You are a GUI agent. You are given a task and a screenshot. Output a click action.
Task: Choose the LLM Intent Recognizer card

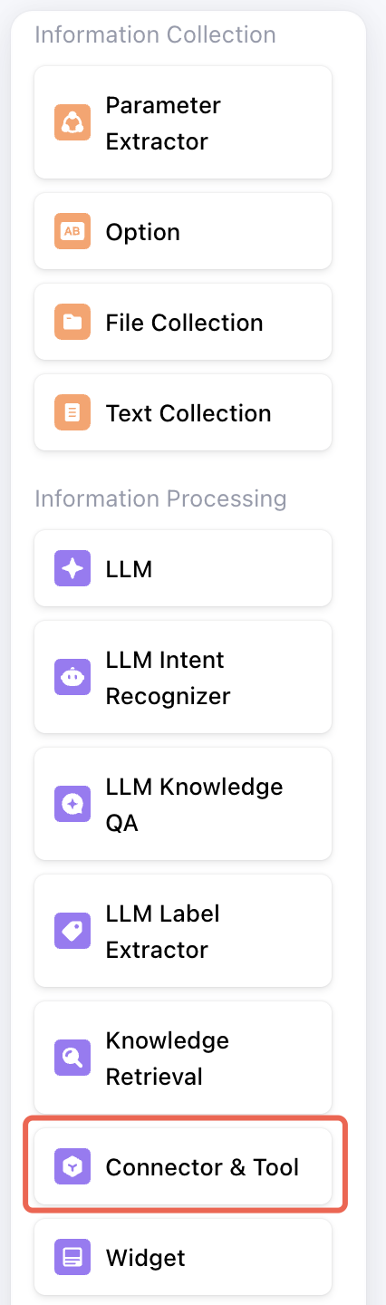(x=183, y=677)
